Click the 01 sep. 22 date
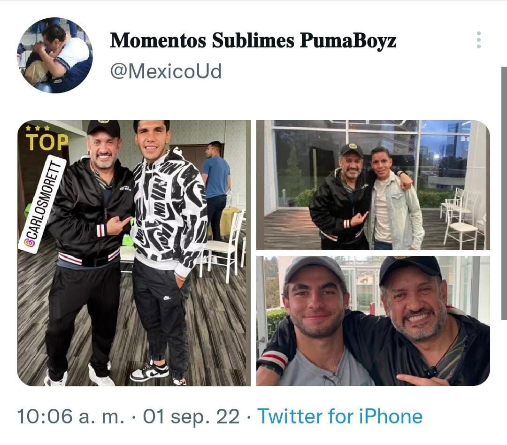This screenshot has height=445, width=507. click(x=192, y=416)
